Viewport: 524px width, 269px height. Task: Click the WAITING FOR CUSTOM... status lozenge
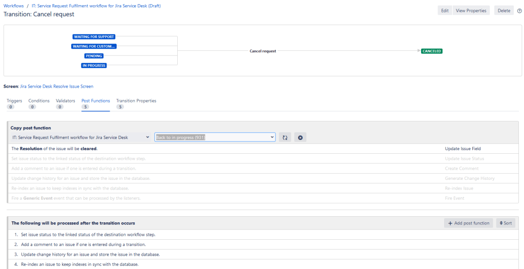coord(94,47)
